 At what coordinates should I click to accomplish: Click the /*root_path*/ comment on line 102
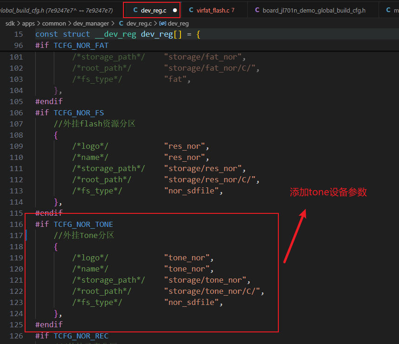pyautogui.click(x=102, y=68)
